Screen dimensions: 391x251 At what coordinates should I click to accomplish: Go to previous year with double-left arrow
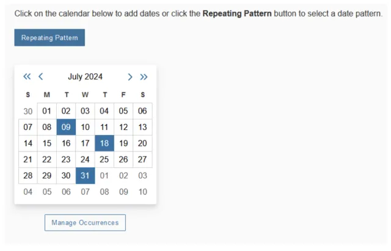point(27,77)
